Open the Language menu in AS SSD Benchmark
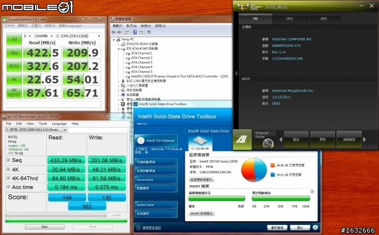Image resolution: width=379 pixels, height=235 pixels. tap(59, 123)
